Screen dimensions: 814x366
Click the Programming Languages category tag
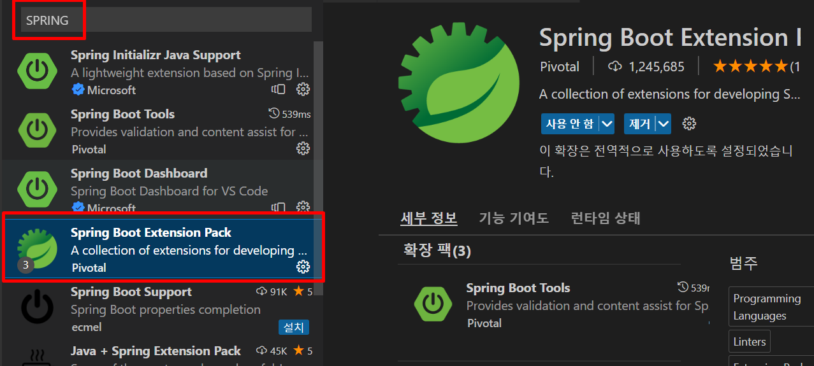(x=771, y=307)
